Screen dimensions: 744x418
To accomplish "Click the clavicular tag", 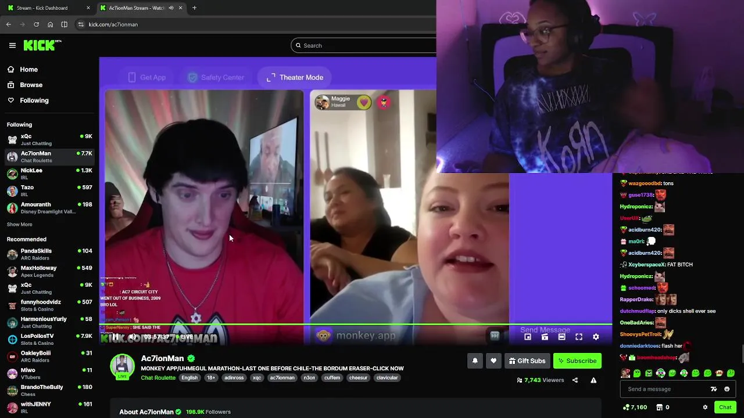I will tap(387, 378).
